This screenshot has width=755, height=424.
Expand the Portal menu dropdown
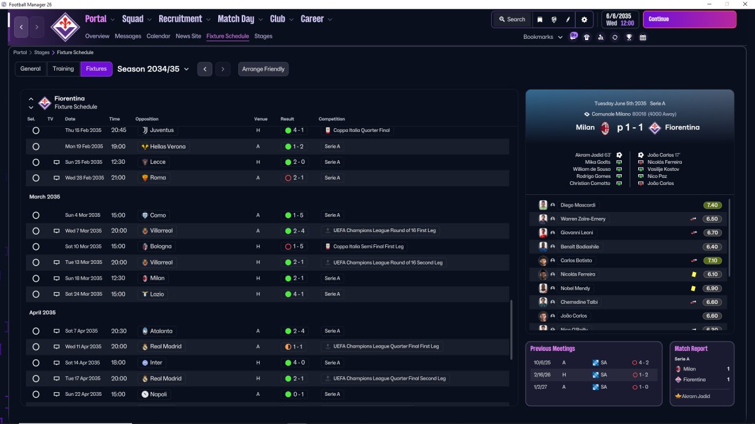pyautogui.click(x=112, y=19)
